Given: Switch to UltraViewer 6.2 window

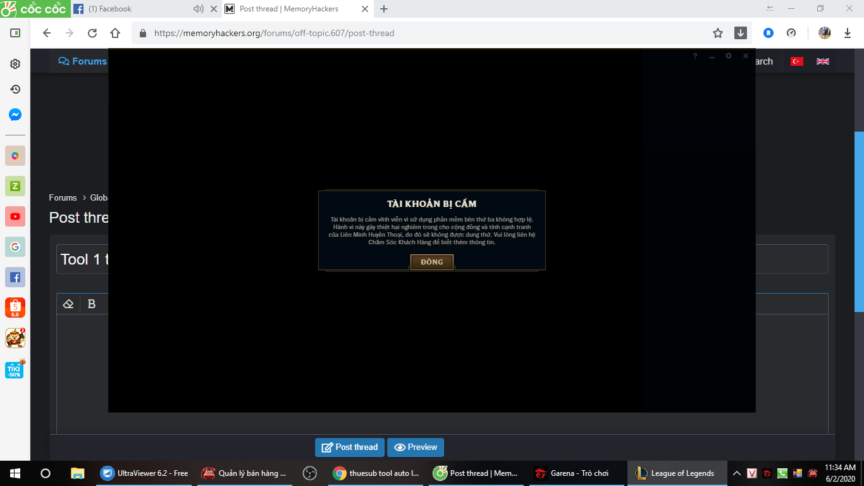Looking at the screenshot, I should (x=145, y=473).
